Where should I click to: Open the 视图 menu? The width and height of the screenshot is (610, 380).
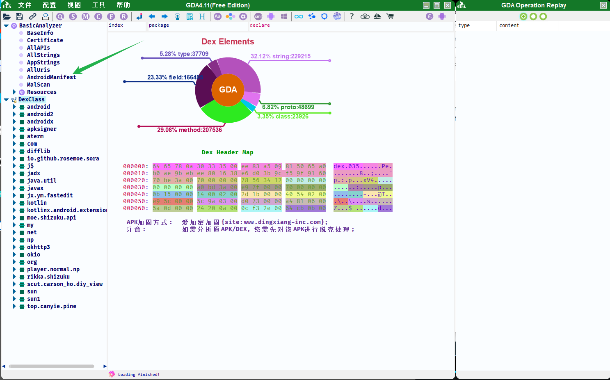(74, 5)
